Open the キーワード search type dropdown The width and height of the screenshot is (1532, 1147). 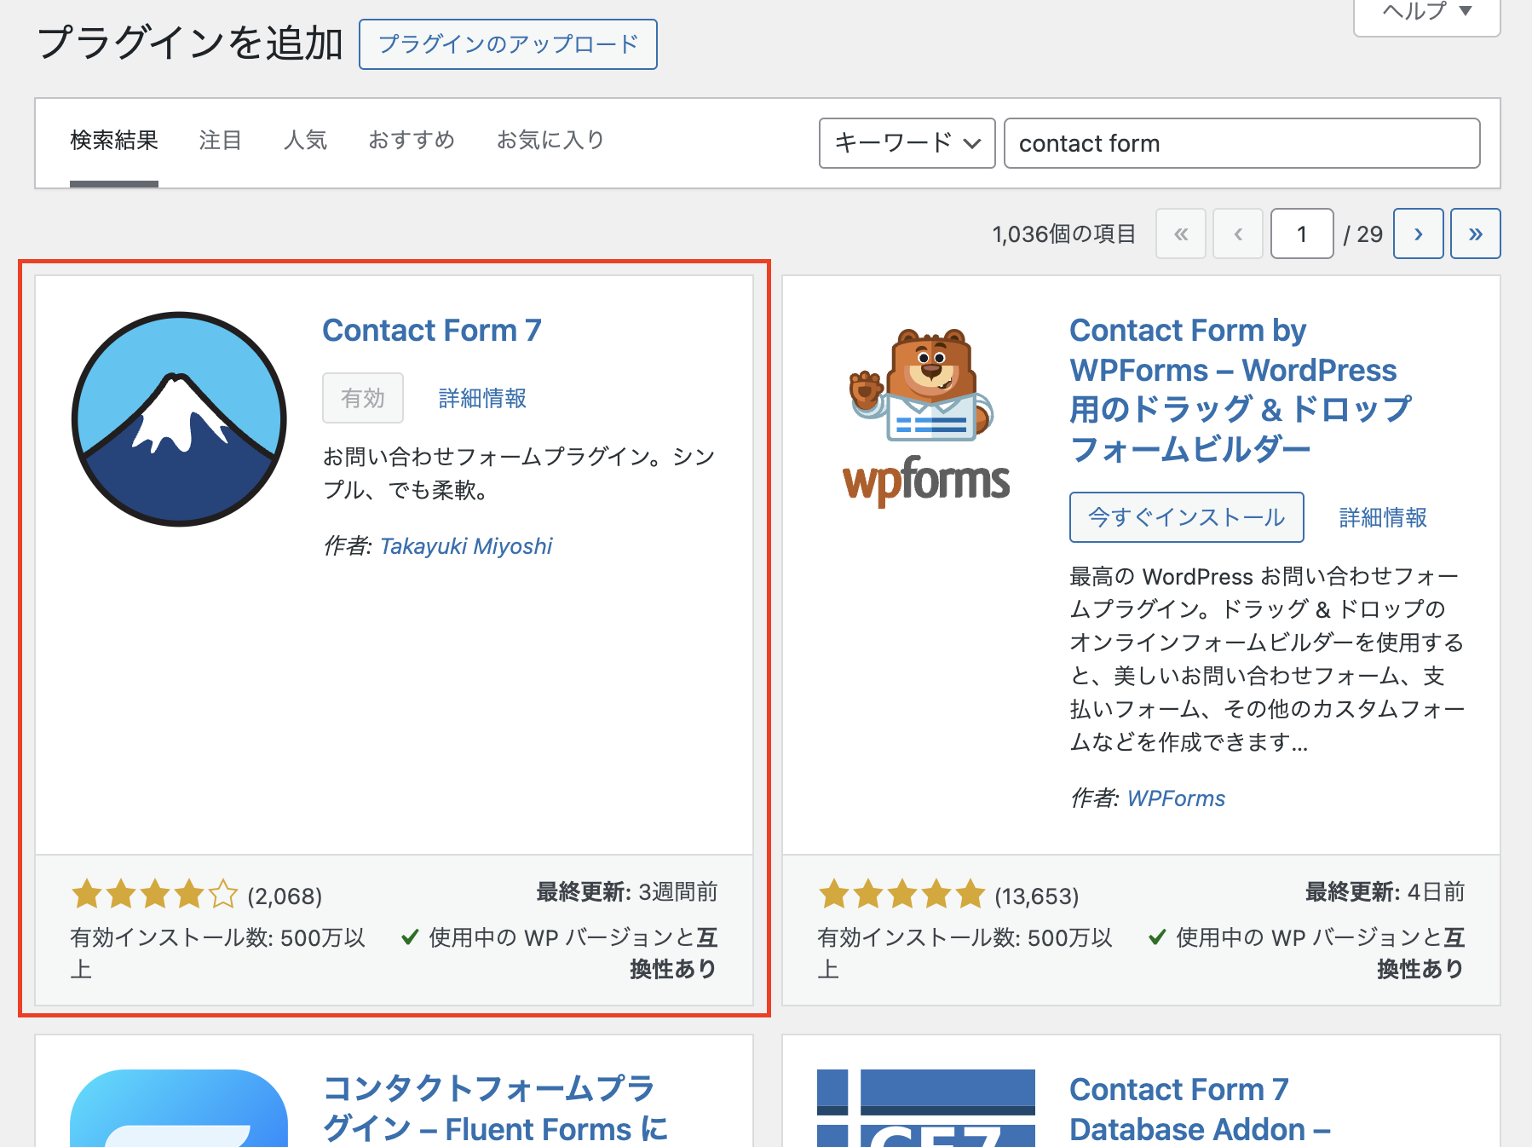[x=907, y=143]
